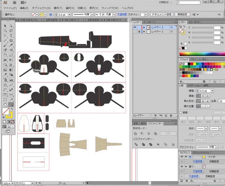Select center stroke alignment in 線の位置 row
This screenshot has height=186, width=225.
(x=198, y=106)
